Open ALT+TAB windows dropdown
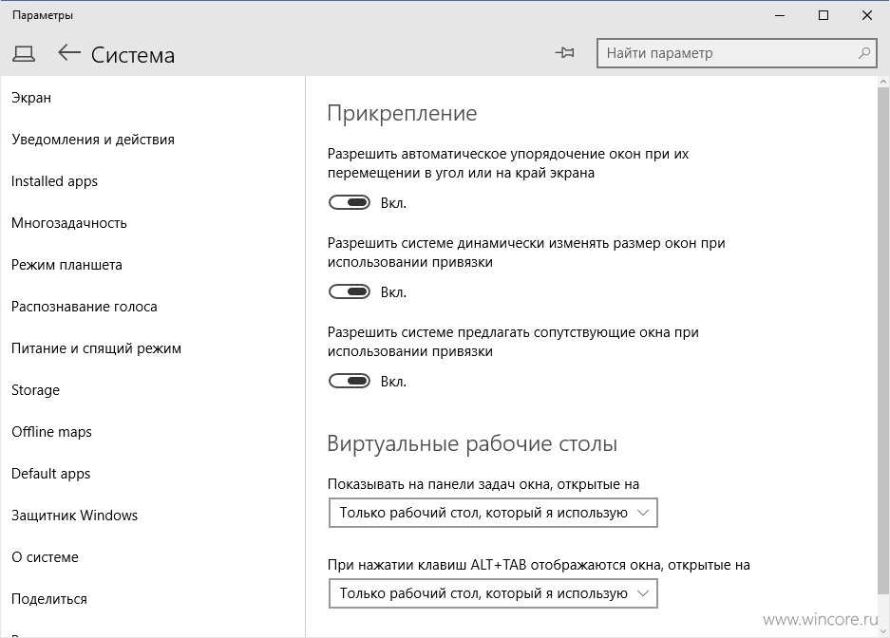Viewport: 890px width, 638px height. (493, 593)
